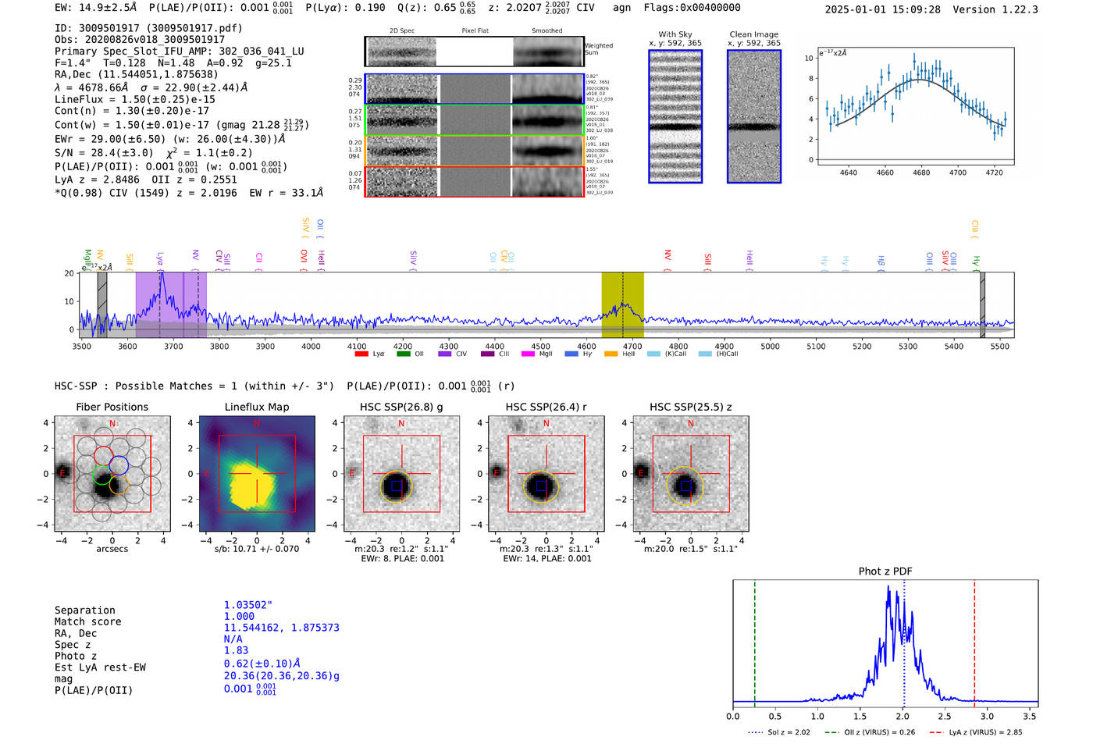The width and height of the screenshot is (1093, 744).
Task: Click the 's/b: 10.71 +/- 0.070' caption
Action: coord(257,549)
